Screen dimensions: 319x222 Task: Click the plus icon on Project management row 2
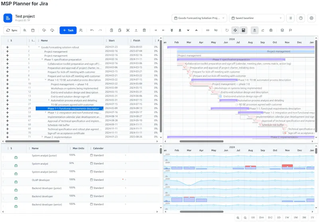click(x=8, y=51)
